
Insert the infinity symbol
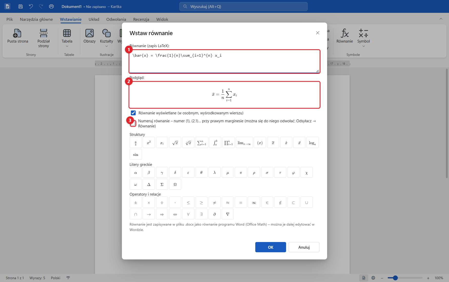254,202
